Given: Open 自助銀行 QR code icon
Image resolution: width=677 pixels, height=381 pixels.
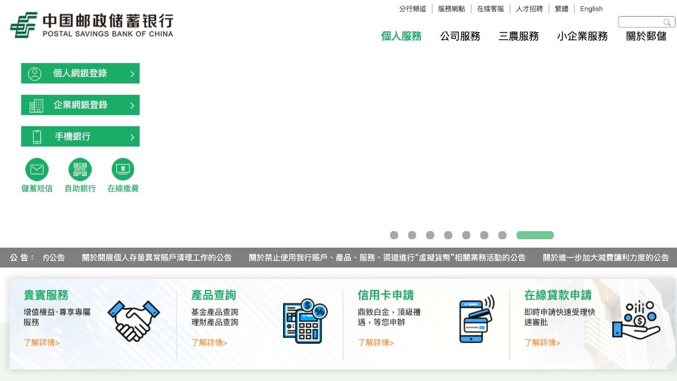Looking at the screenshot, I should [80, 169].
